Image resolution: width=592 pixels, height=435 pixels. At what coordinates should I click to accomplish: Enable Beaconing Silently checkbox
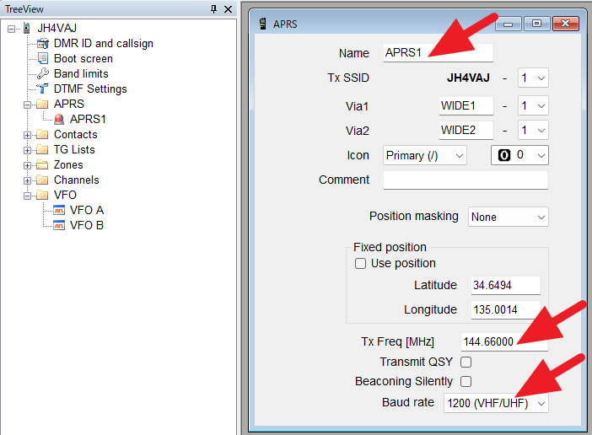click(466, 381)
